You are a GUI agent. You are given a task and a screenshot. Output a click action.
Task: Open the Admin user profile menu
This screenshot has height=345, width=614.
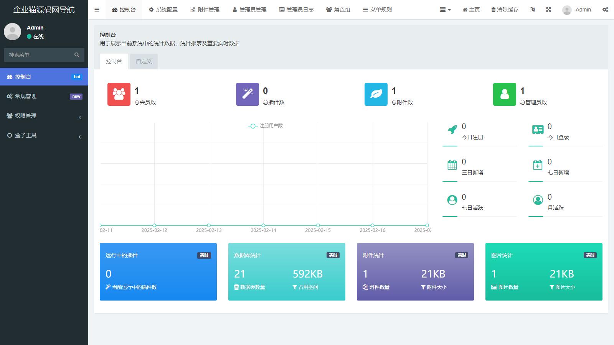coord(576,10)
